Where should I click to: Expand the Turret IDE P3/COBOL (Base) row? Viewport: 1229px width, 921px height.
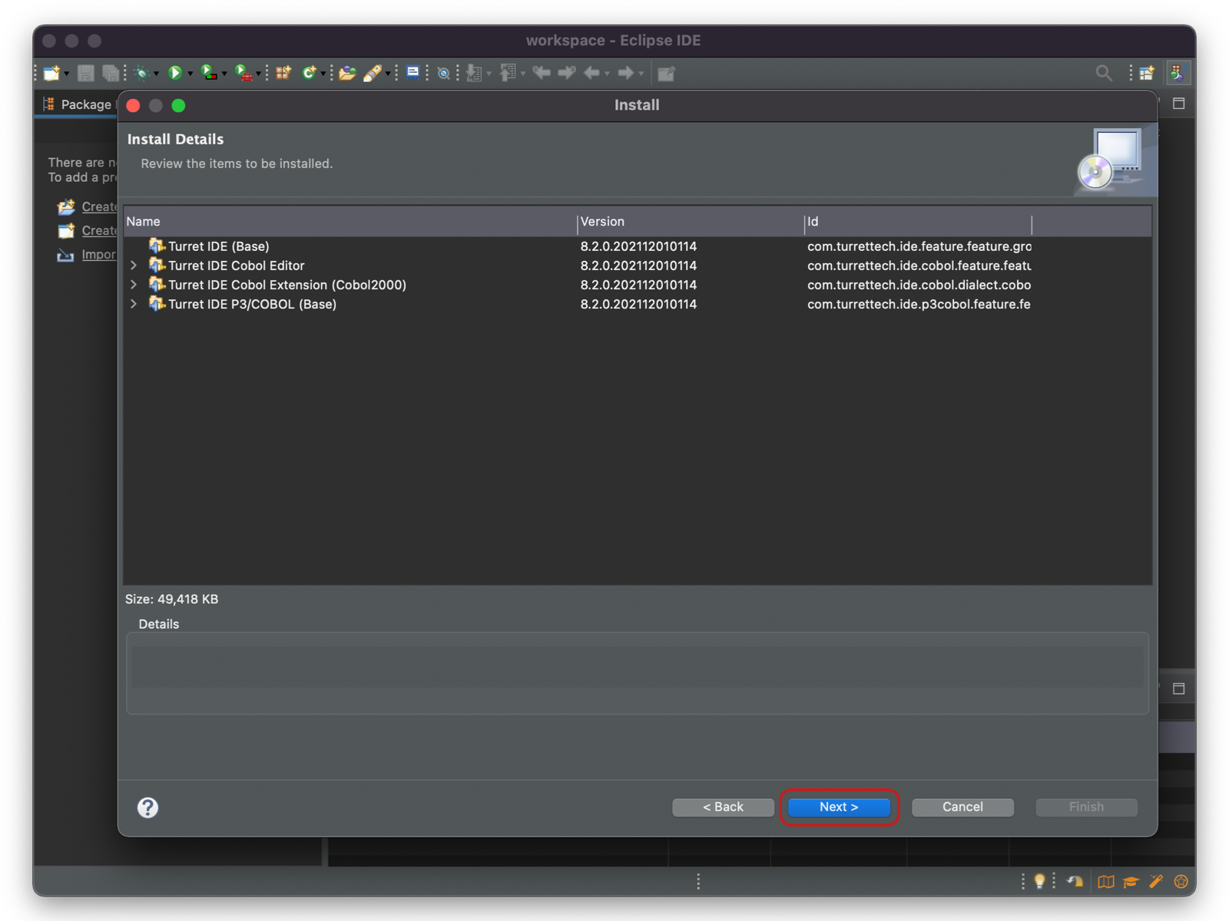coord(134,304)
